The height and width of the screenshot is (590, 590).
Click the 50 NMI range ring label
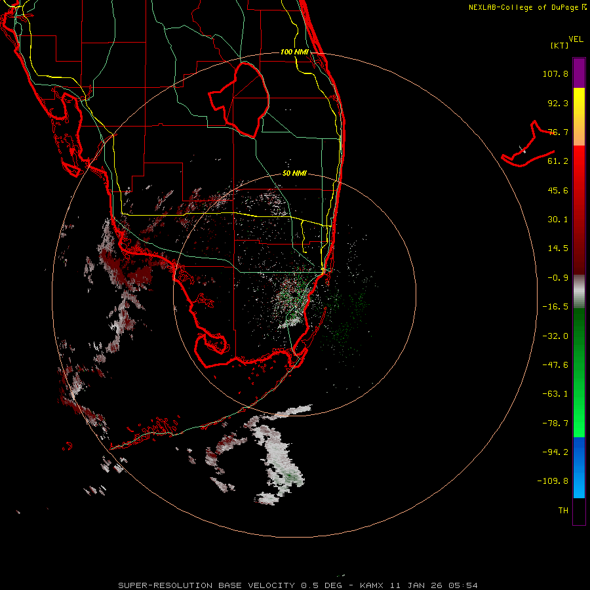coord(294,174)
